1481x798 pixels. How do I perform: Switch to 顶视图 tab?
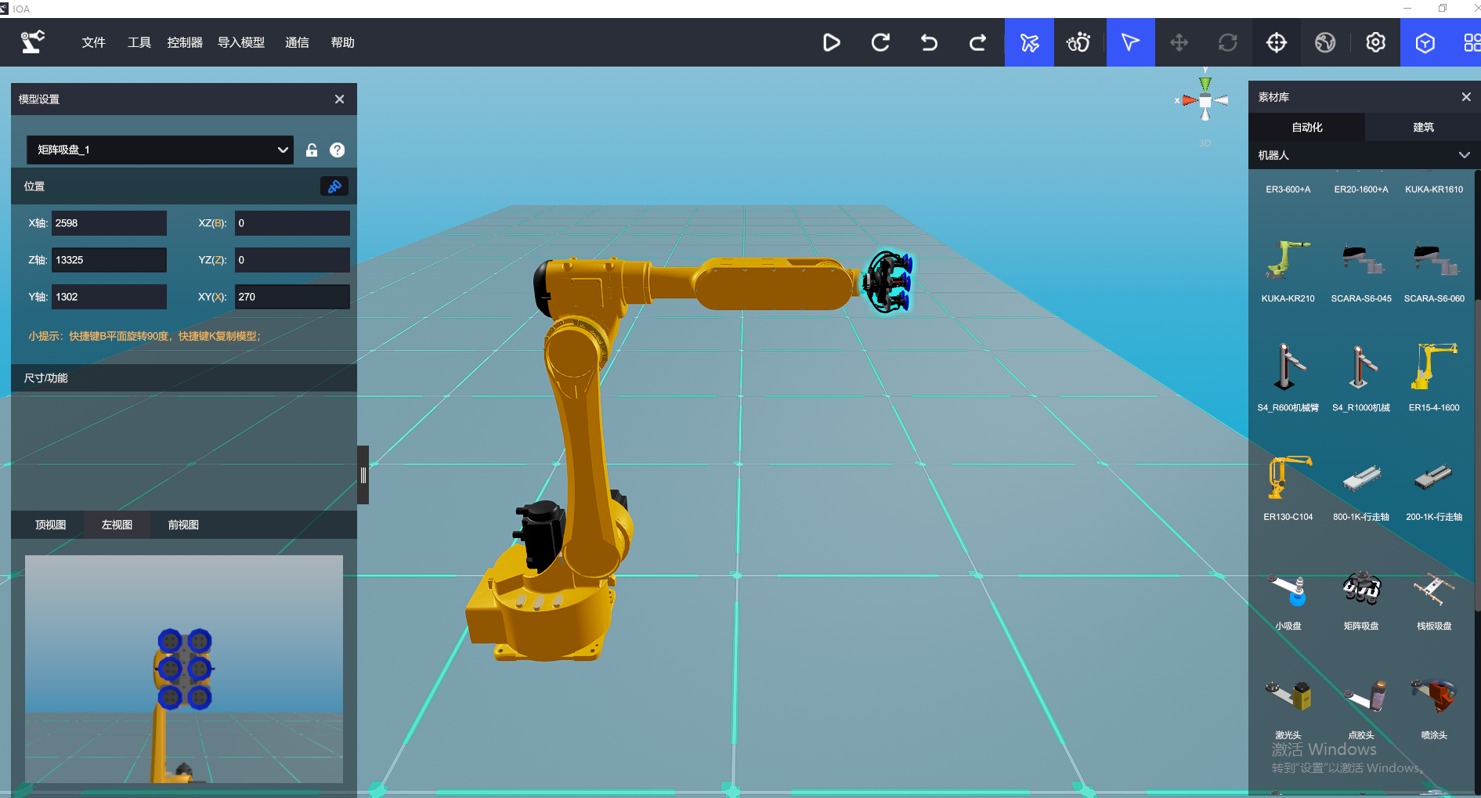click(x=51, y=525)
